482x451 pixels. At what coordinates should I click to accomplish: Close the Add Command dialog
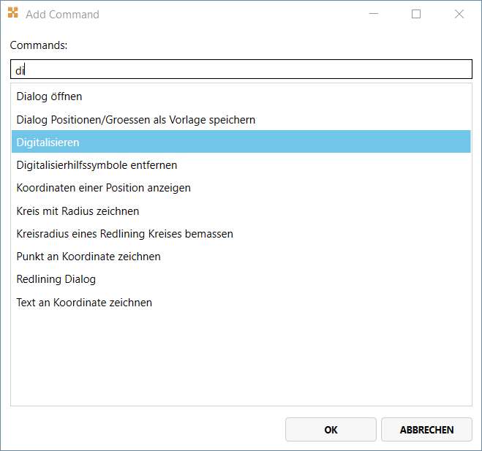(459, 14)
